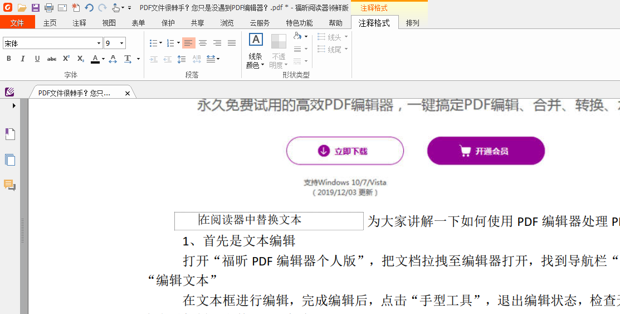Viewport: 620px width, 314px height.
Task: Switch to the 主页 home tab
Action: 50,23
